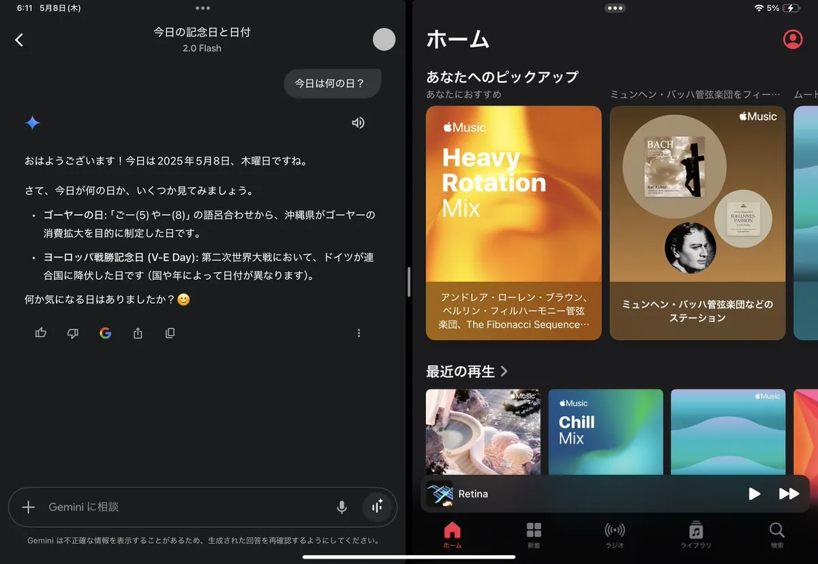
Task: Tap the share icon below response
Action: coord(138,333)
